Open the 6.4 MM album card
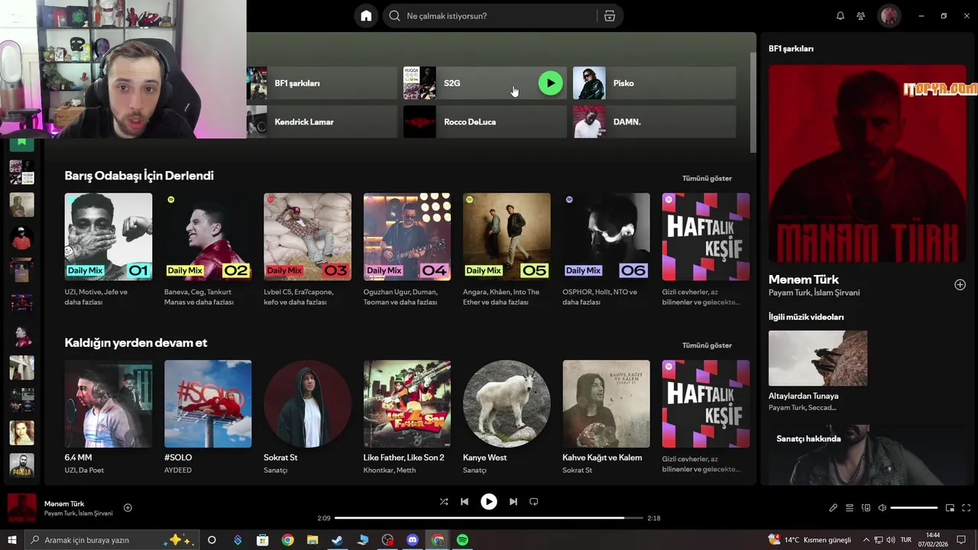 click(108, 417)
